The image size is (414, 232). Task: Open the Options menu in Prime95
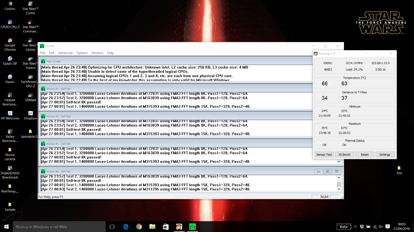tap(82, 53)
